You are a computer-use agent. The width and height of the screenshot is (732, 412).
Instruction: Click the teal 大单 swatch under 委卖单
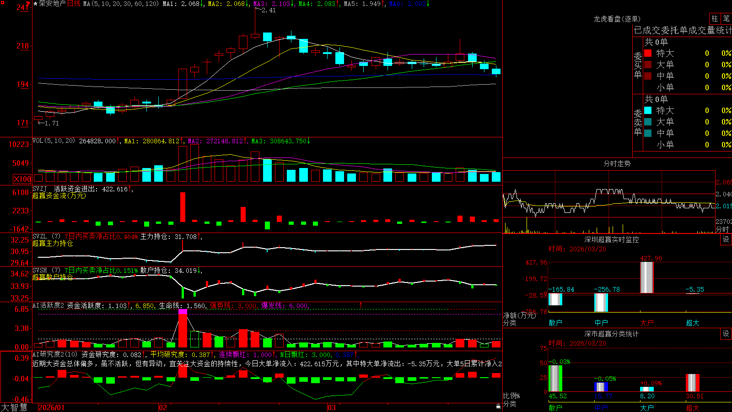tap(648, 122)
